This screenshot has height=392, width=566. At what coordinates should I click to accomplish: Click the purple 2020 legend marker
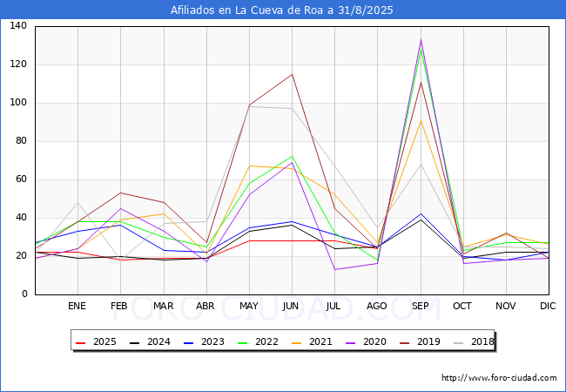(x=355, y=342)
